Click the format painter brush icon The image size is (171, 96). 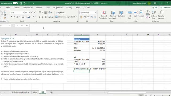[x=5, y=18]
